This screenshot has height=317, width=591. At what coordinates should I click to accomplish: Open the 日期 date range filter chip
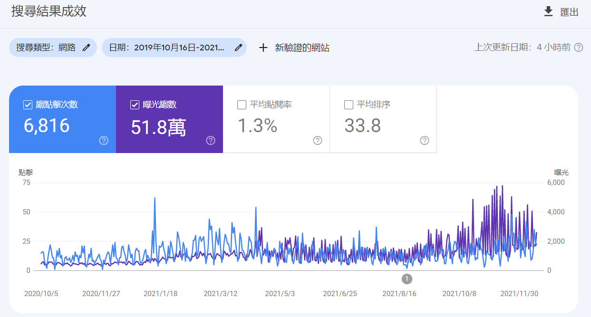click(174, 48)
